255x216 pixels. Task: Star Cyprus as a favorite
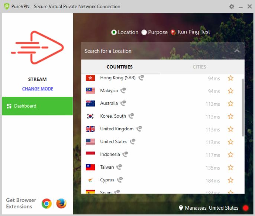[x=230, y=180]
